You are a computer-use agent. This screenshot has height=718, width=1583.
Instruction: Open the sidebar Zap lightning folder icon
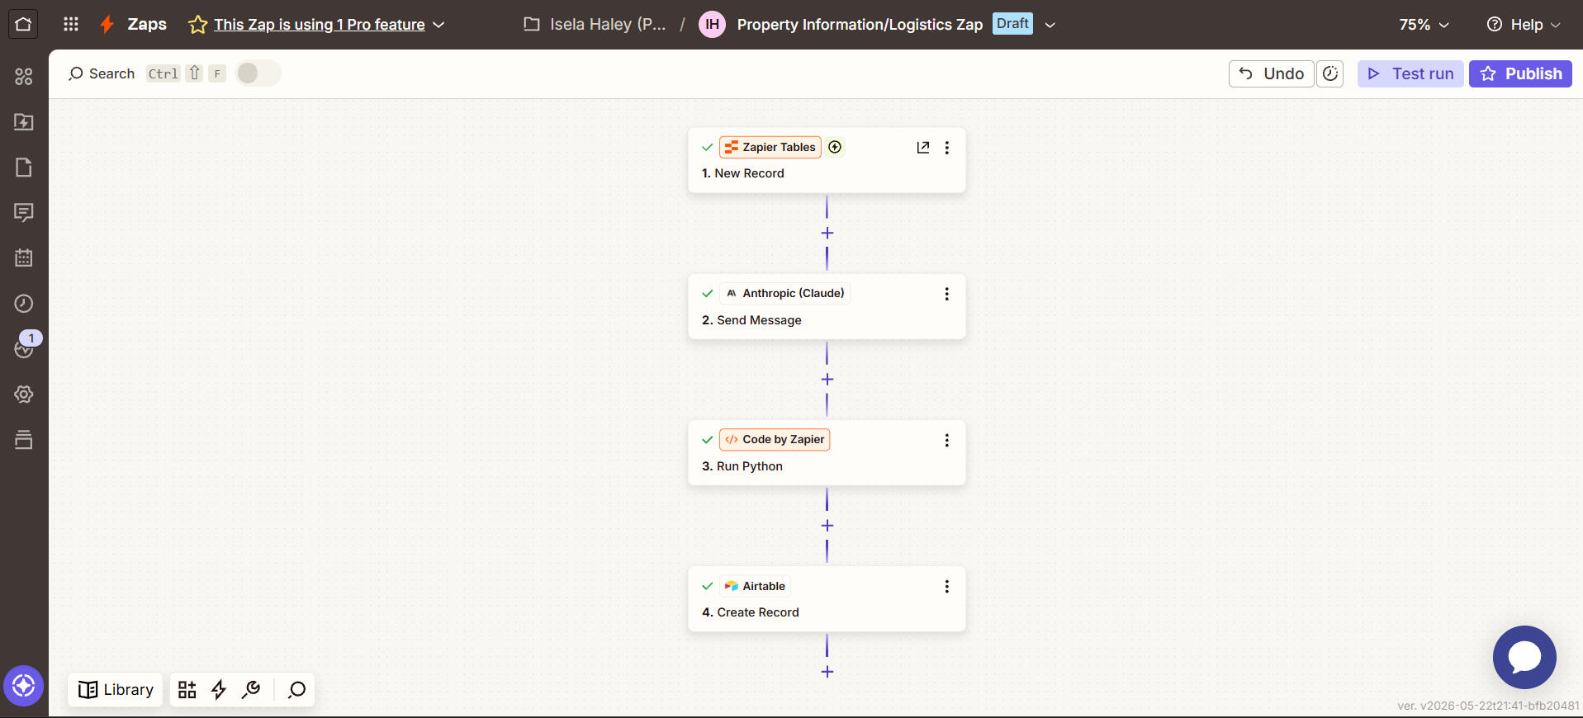pos(24,122)
